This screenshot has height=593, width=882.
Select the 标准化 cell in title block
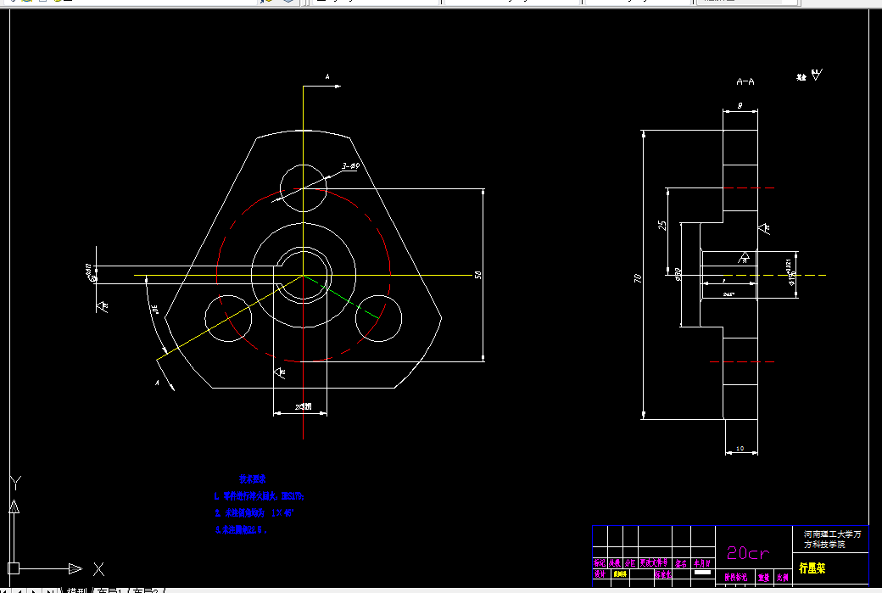662,574
